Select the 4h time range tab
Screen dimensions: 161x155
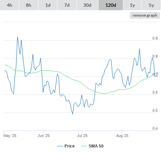click(10, 5)
